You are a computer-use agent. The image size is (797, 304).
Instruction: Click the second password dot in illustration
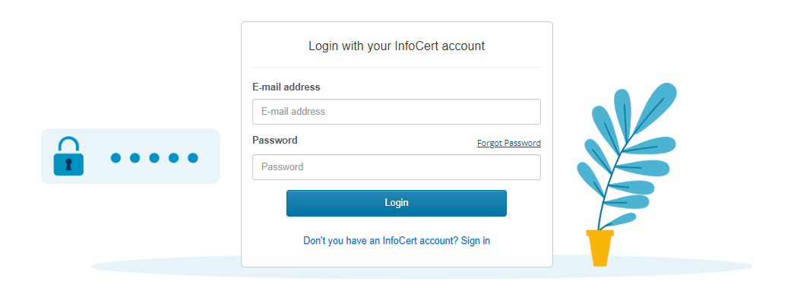[x=134, y=158]
